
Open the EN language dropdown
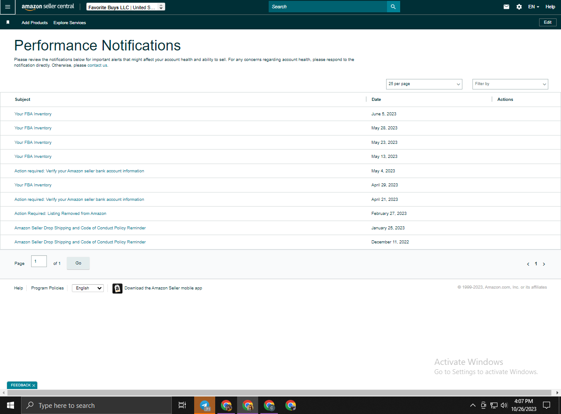533,7
